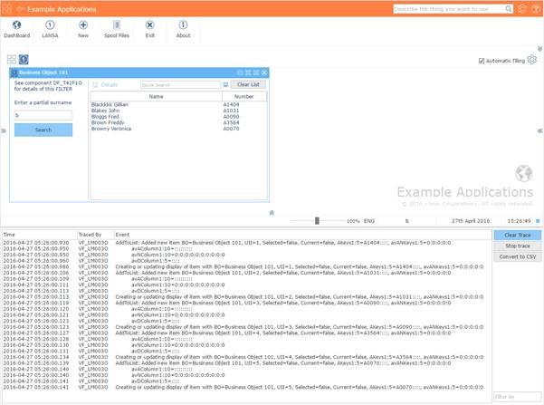This screenshot has width=544, height=405.
Task: Open the DashBoard globe icon
Action: [16, 25]
